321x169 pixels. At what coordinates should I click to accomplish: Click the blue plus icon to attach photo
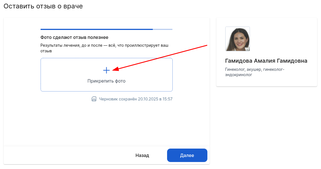pos(106,70)
